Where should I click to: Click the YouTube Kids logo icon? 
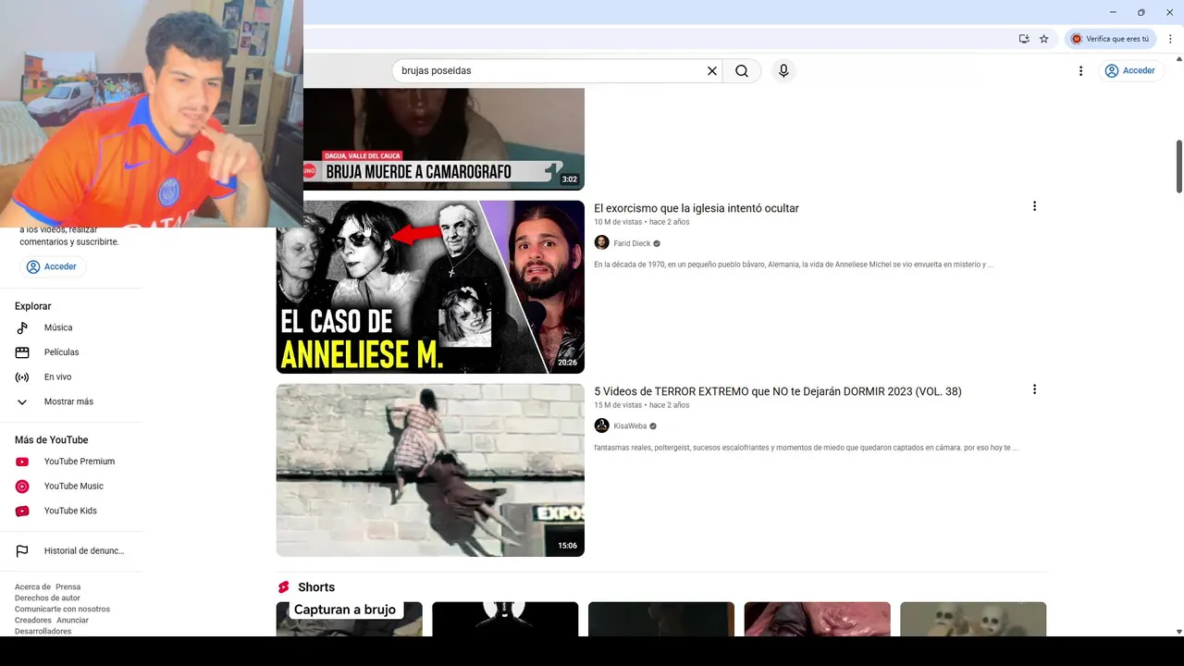tap(22, 511)
